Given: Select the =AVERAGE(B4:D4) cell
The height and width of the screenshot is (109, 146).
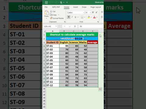Looking at the screenshot, I should click(72, 38).
